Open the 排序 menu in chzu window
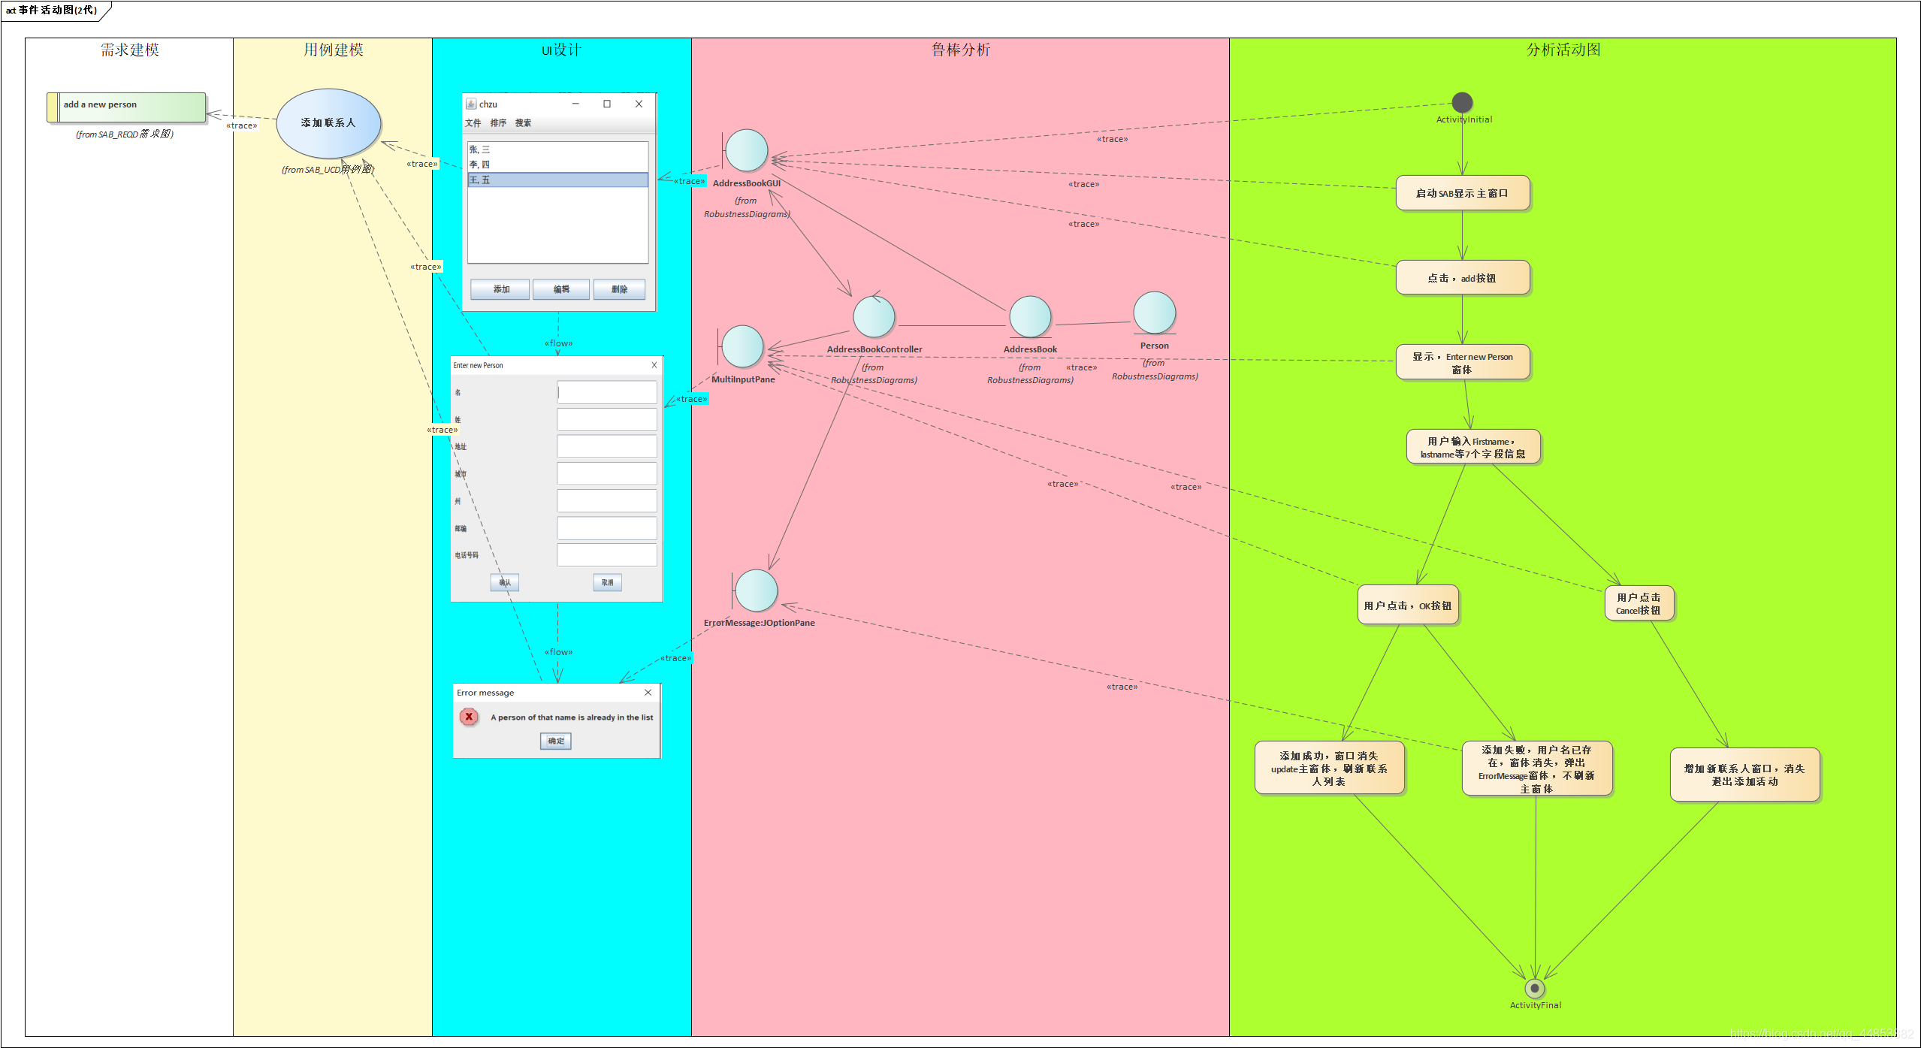The image size is (1921, 1048). pyautogui.click(x=498, y=123)
